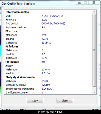Click the Informacja ogólna heading
Screen dimensions: 101x114
click(17, 12)
